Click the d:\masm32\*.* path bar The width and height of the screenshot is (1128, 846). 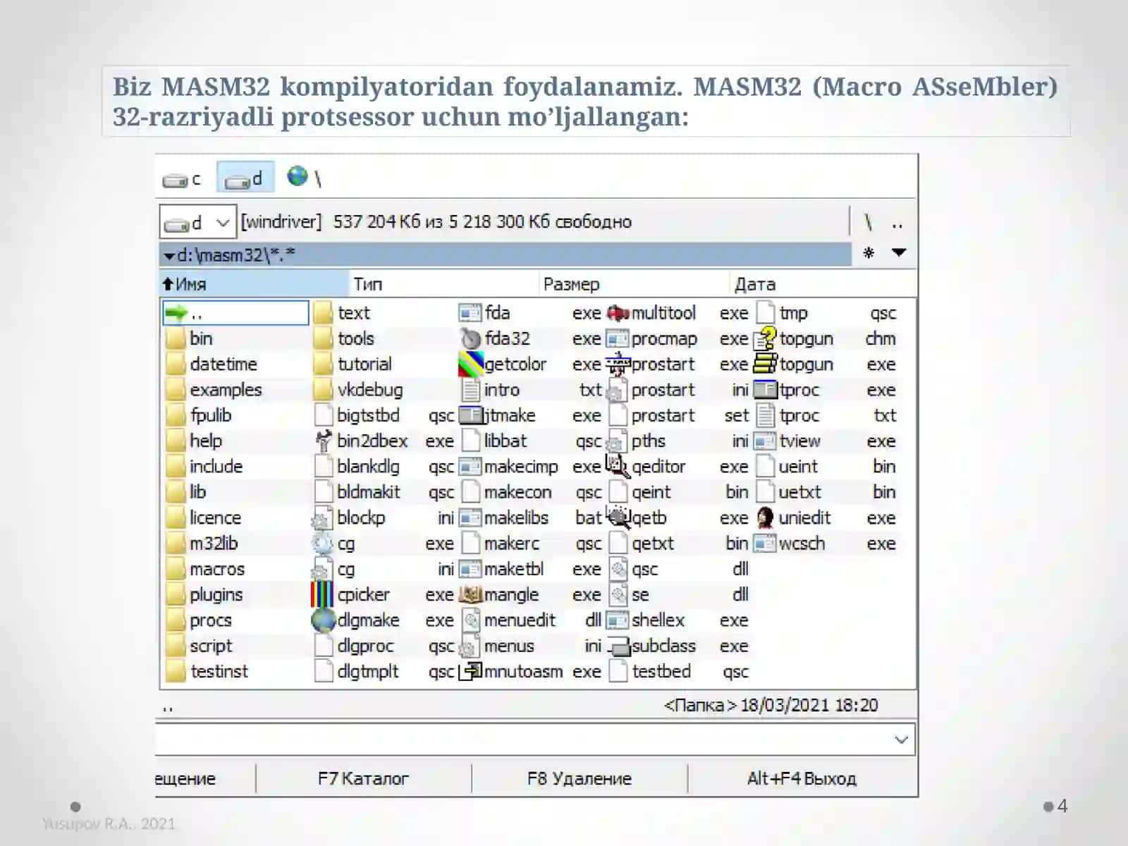pyautogui.click(x=505, y=255)
